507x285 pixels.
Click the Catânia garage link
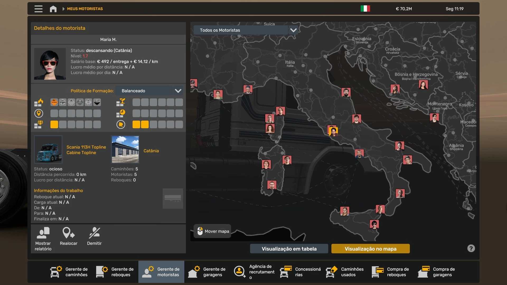point(151,151)
